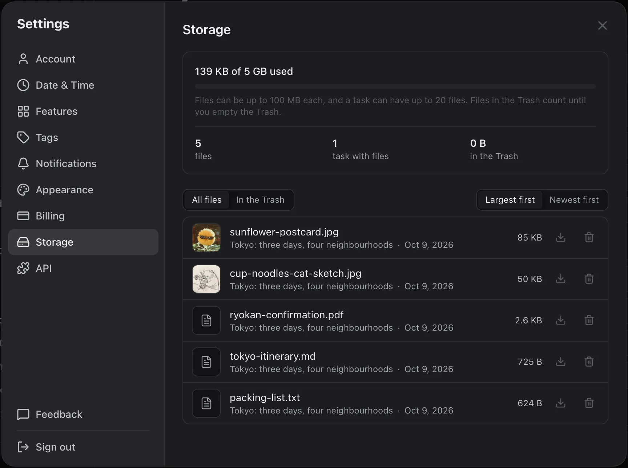
Task: Switch to In the Trash tab
Action: point(260,200)
